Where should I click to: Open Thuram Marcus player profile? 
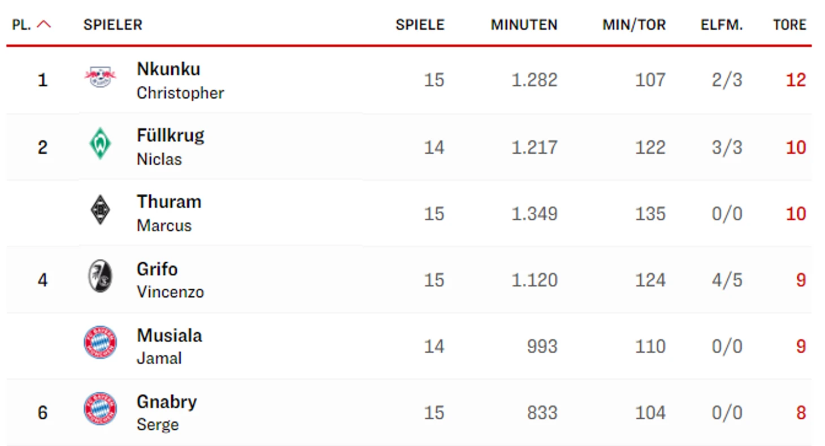169,213
